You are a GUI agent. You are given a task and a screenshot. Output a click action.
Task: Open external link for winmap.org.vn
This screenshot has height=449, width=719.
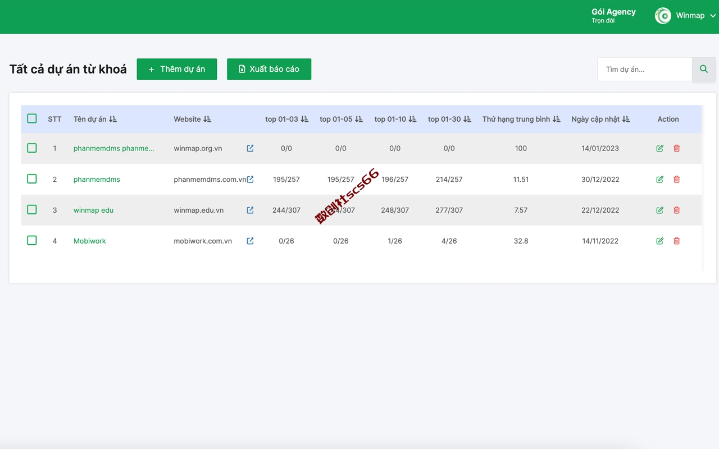[x=250, y=148]
